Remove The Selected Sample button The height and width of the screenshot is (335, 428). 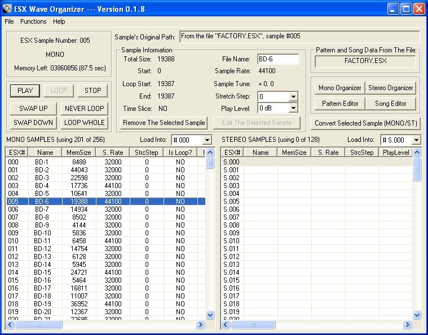[164, 123]
